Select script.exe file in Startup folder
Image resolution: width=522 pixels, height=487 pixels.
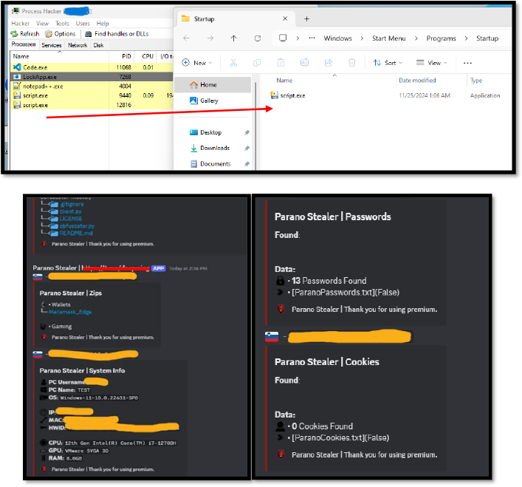(x=288, y=95)
